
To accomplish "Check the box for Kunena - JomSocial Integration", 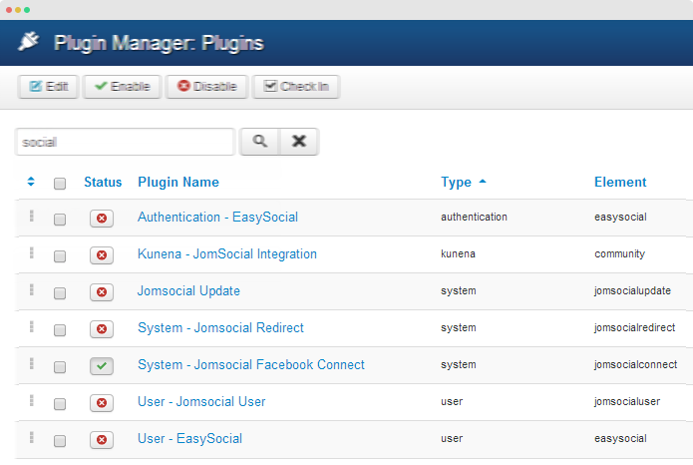I will click(x=60, y=256).
